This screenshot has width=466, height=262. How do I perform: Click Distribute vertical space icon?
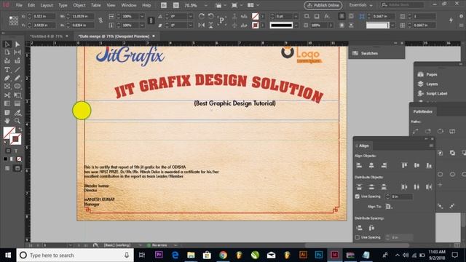(359, 228)
